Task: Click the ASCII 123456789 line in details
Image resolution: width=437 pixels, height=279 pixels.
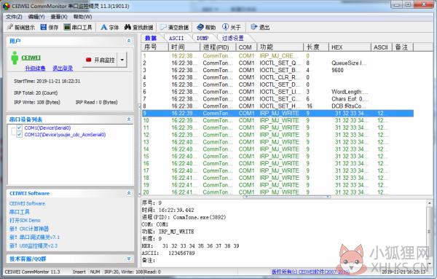Action: click(x=168, y=253)
